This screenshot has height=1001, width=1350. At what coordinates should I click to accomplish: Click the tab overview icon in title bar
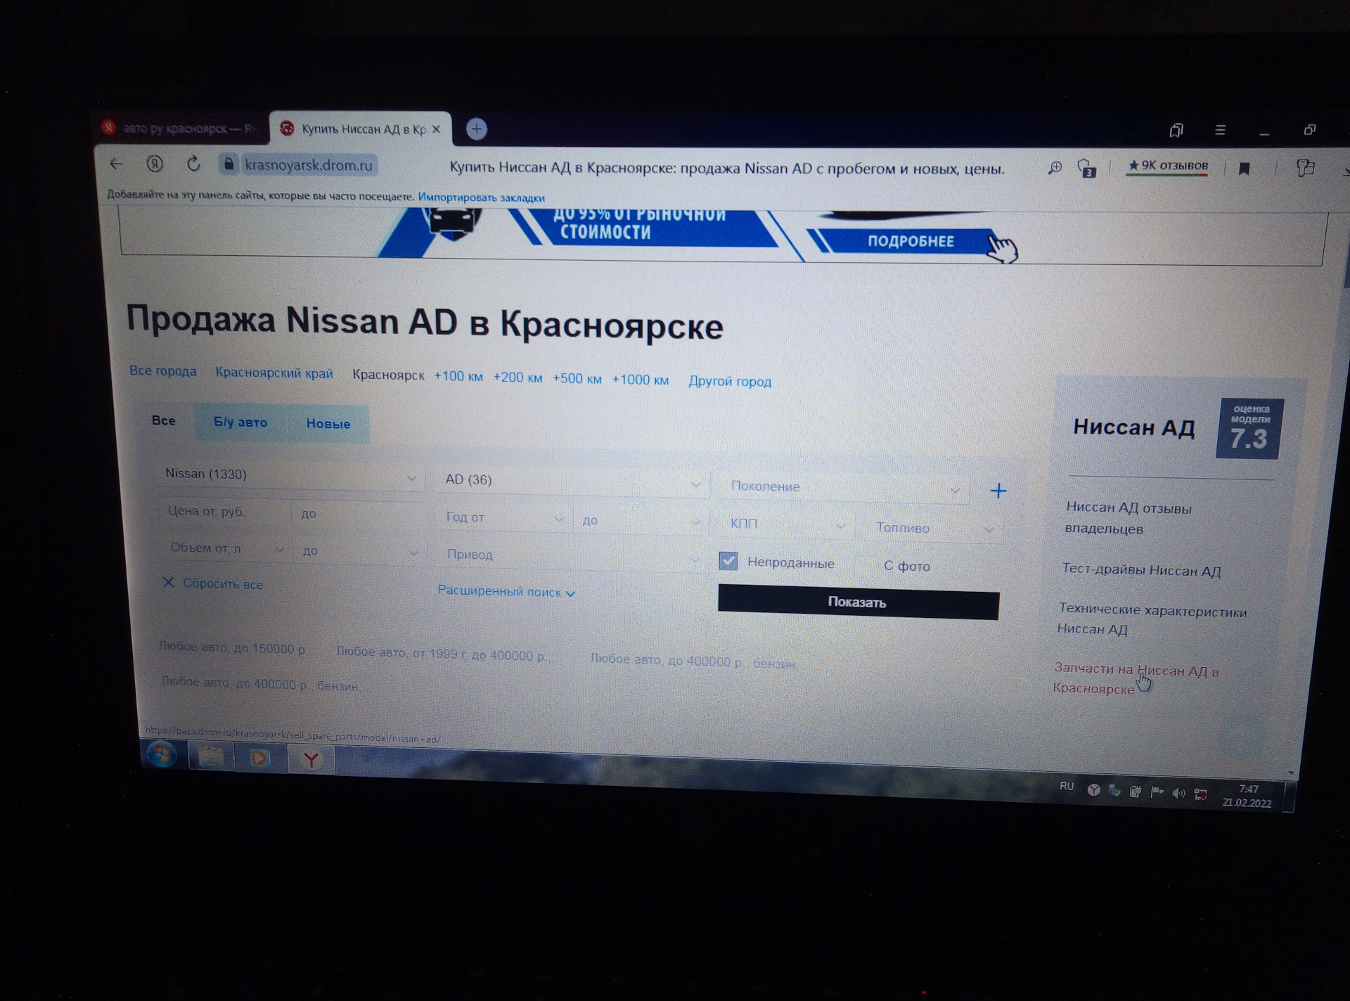[1176, 130]
